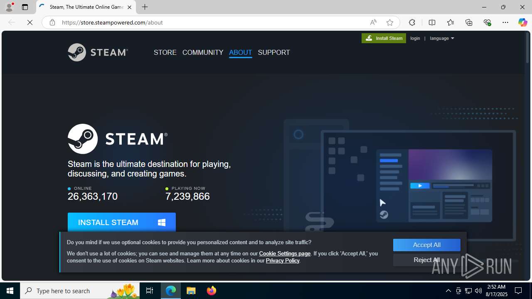The image size is (532, 299).
Task: Open Copilot sidebar
Action: [522, 22]
